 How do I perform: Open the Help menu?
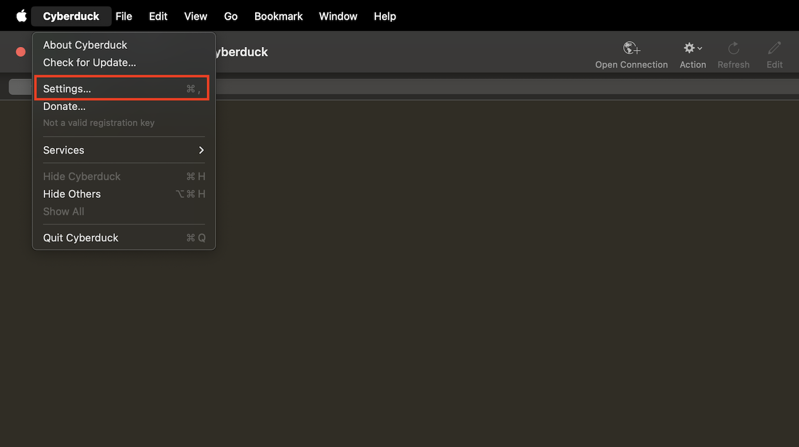tap(385, 16)
